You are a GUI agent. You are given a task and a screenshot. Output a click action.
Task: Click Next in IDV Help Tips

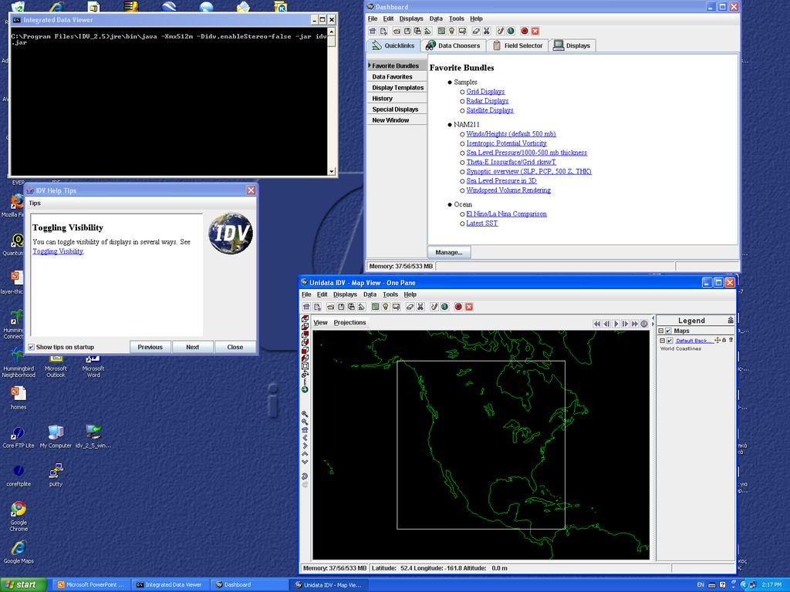[x=192, y=347]
